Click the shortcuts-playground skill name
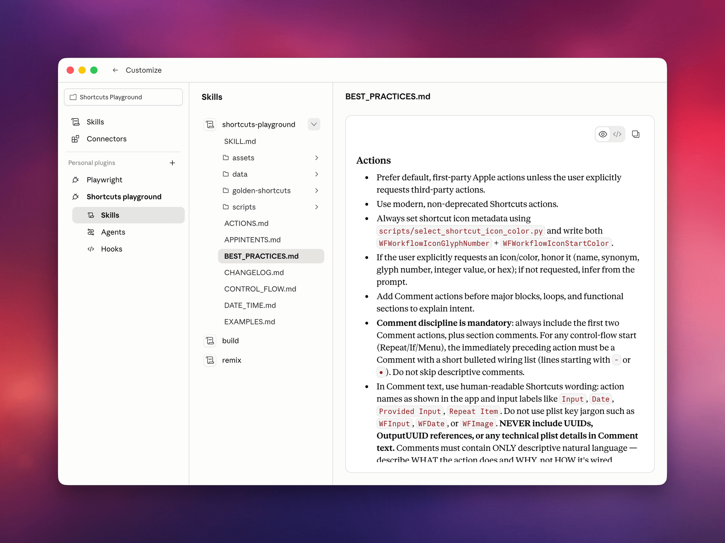 point(259,124)
